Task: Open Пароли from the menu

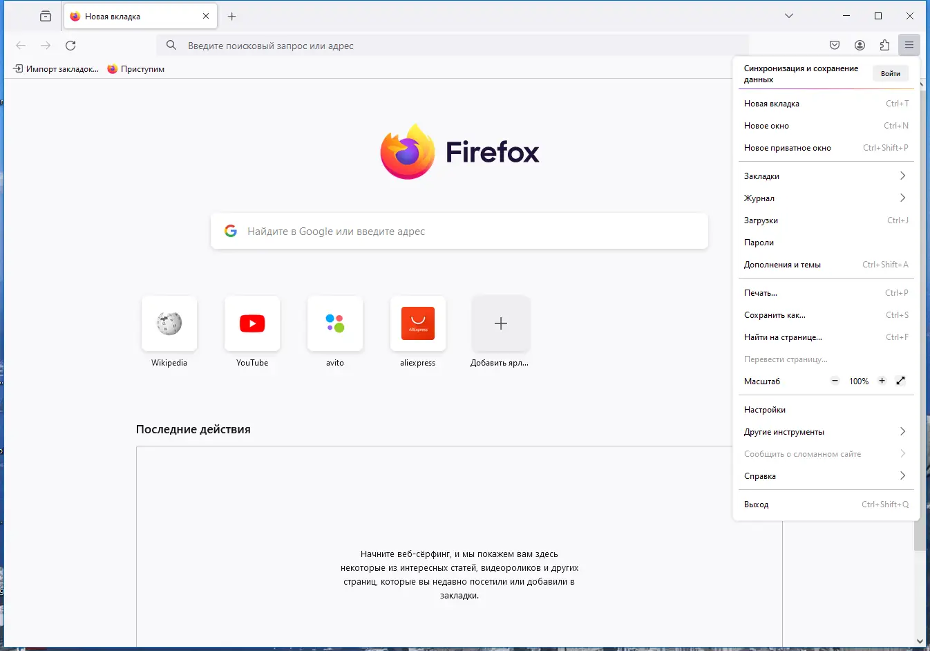Action: pos(826,243)
